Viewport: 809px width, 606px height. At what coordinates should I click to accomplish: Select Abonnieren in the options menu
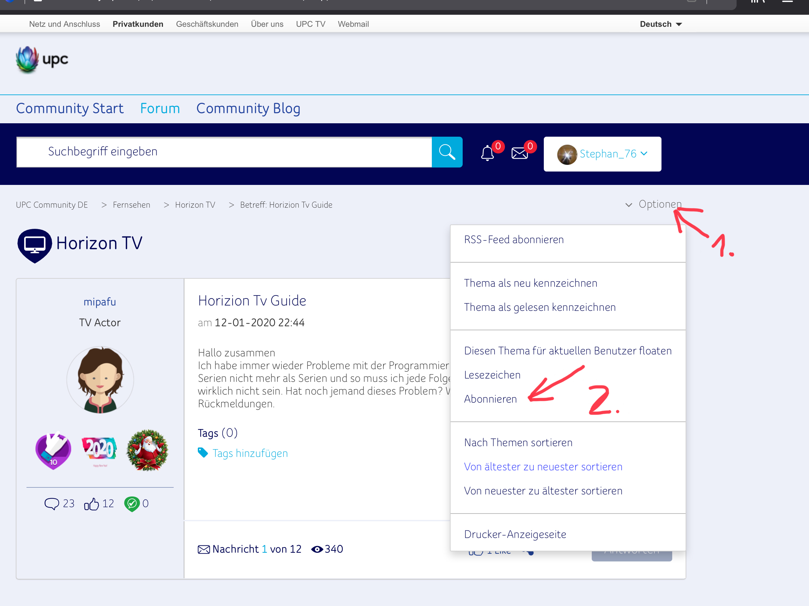[x=490, y=399]
